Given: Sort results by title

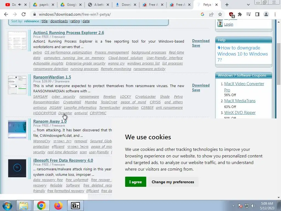Looking at the screenshot, I should 45,21.
